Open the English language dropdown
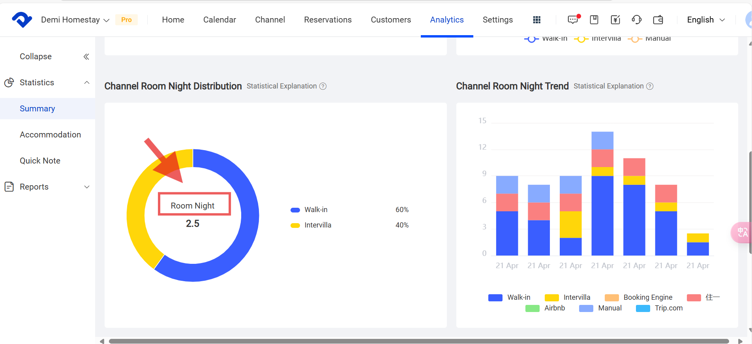 coord(706,20)
